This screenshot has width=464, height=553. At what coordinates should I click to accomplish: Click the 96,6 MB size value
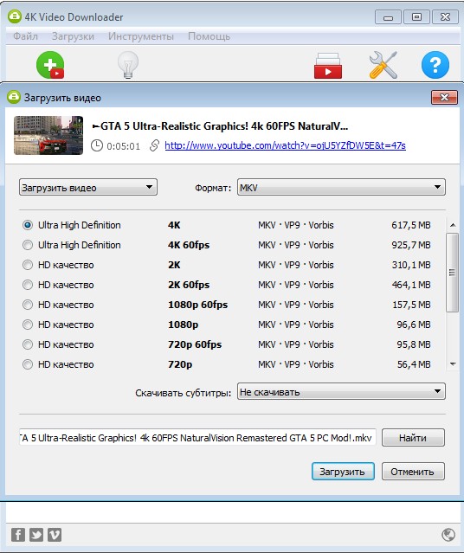[414, 325]
